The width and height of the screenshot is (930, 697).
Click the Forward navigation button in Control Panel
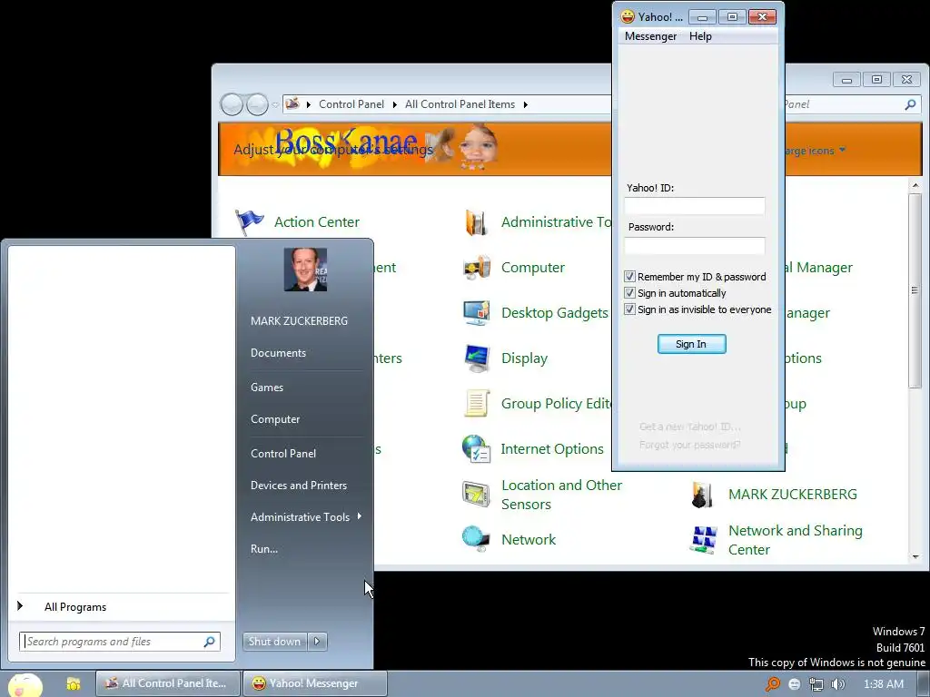[x=257, y=105]
